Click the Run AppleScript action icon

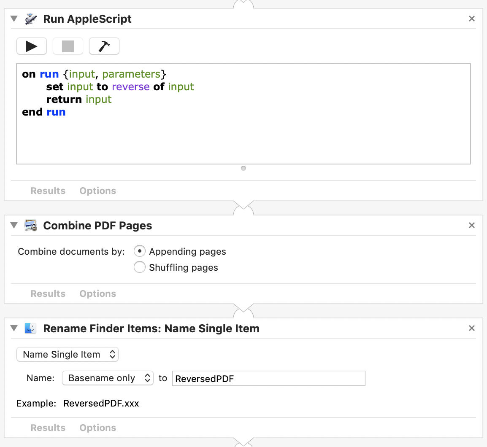pyautogui.click(x=31, y=19)
